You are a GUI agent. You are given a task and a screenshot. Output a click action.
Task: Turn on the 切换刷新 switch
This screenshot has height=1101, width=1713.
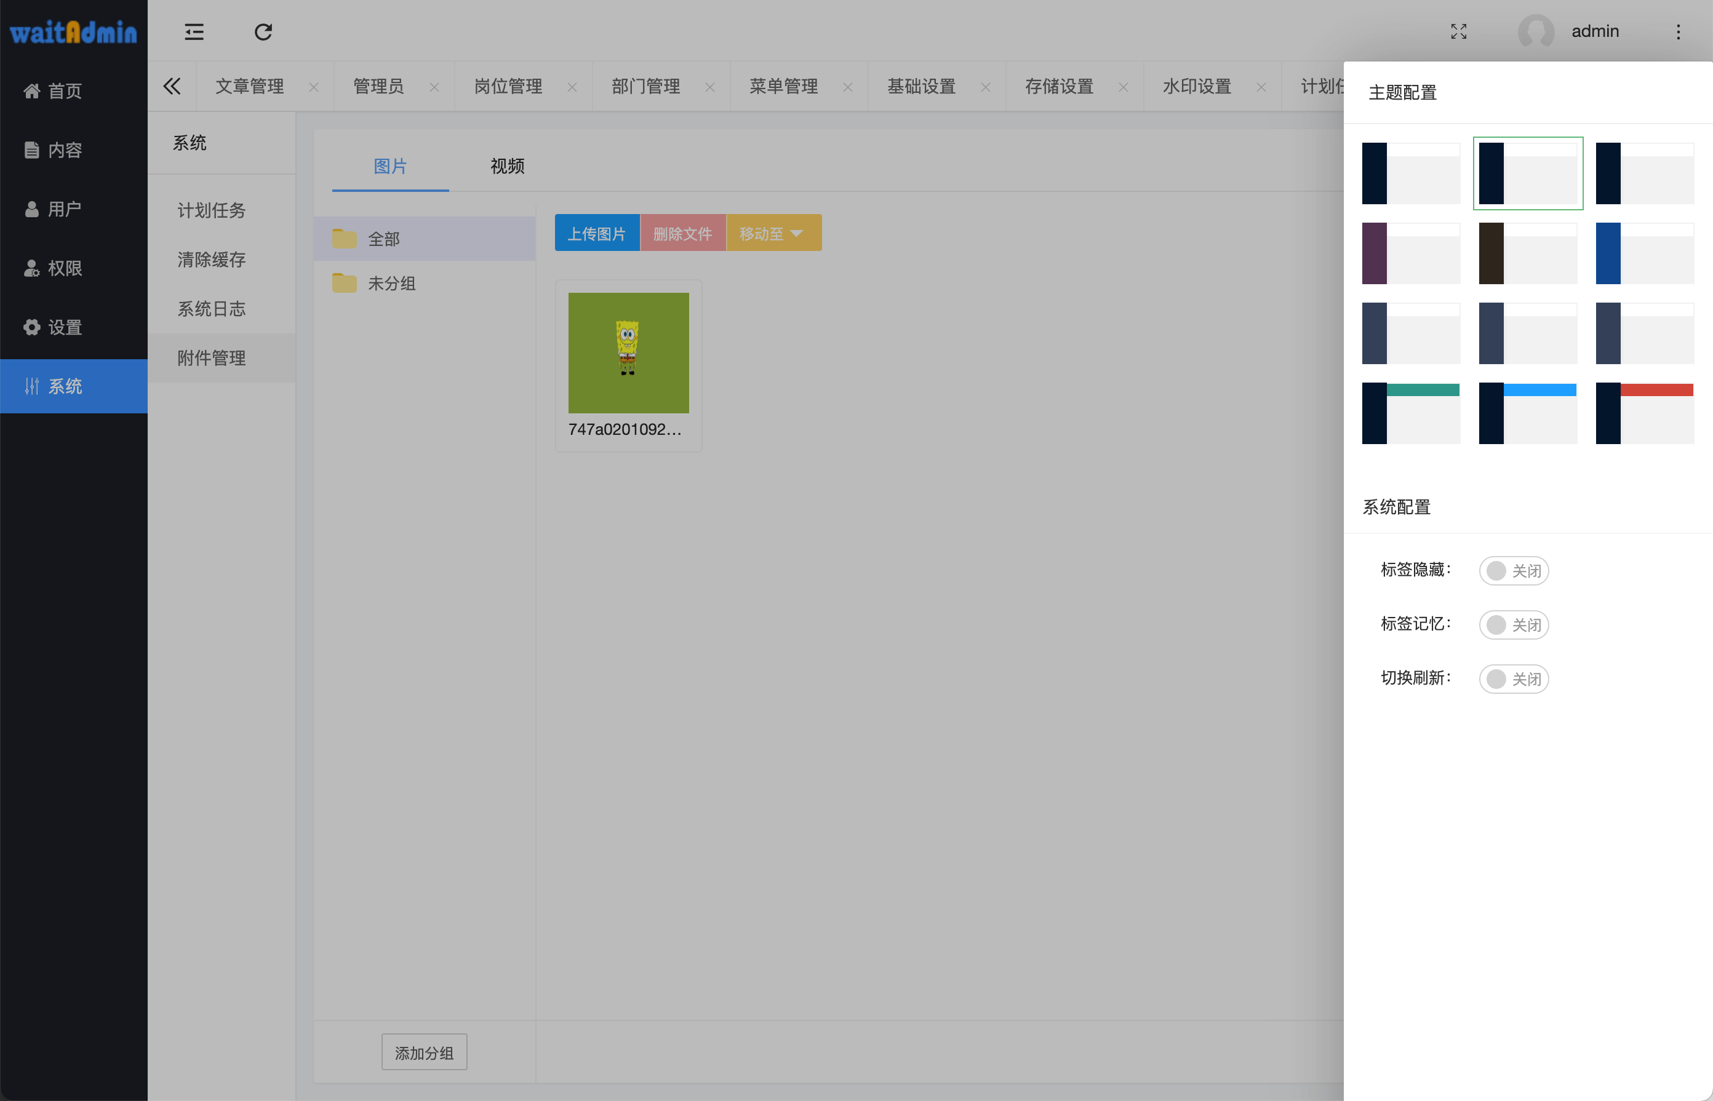click(1514, 679)
